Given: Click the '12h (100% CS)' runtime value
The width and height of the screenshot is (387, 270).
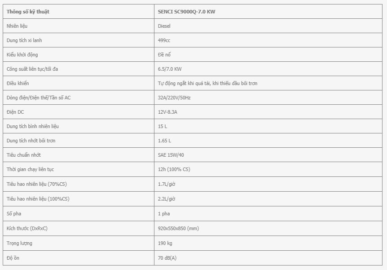Looking at the screenshot, I should click(x=174, y=169).
